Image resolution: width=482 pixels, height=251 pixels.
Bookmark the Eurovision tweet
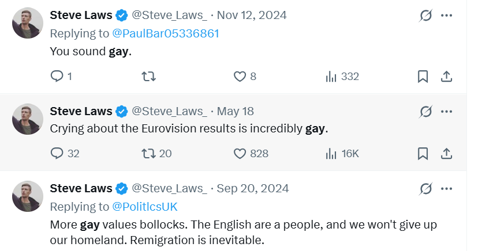(x=423, y=153)
